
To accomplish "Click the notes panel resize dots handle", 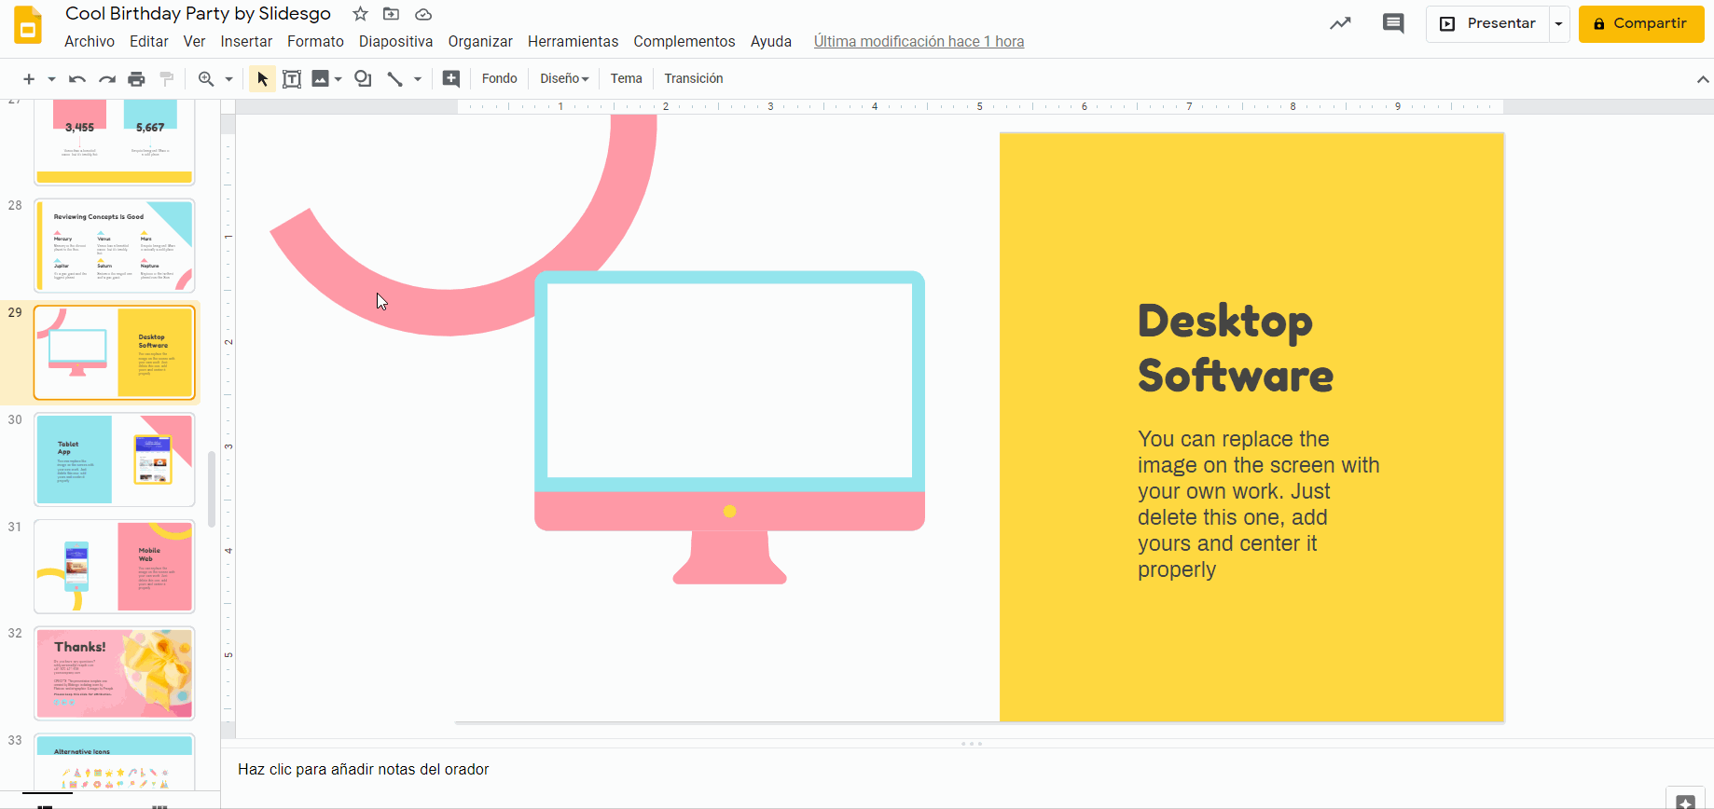I will pyautogui.click(x=971, y=744).
